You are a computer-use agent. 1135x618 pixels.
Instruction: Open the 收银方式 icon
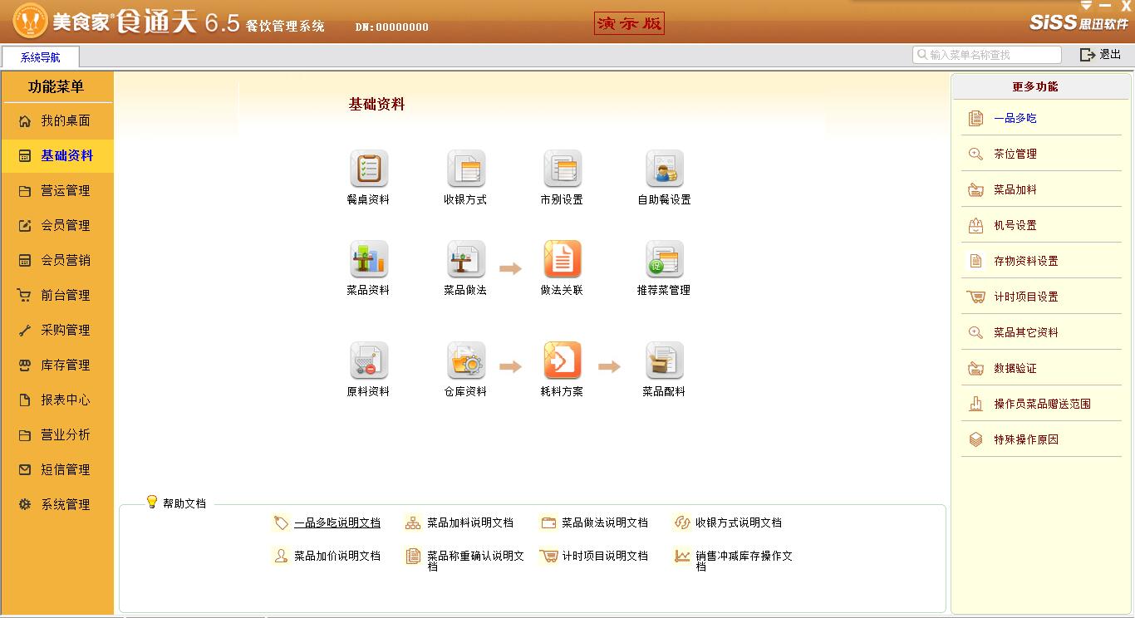click(465, 169)
